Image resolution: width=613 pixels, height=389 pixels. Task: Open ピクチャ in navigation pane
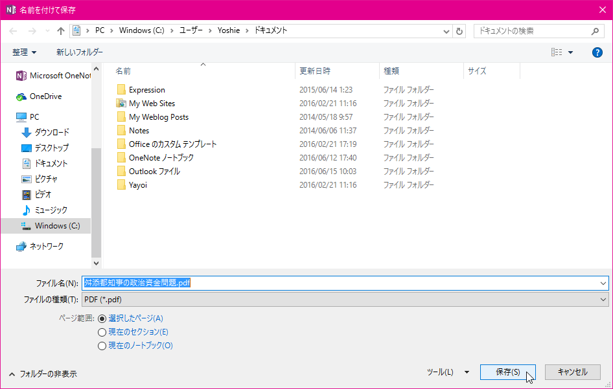tap(40, 179)
